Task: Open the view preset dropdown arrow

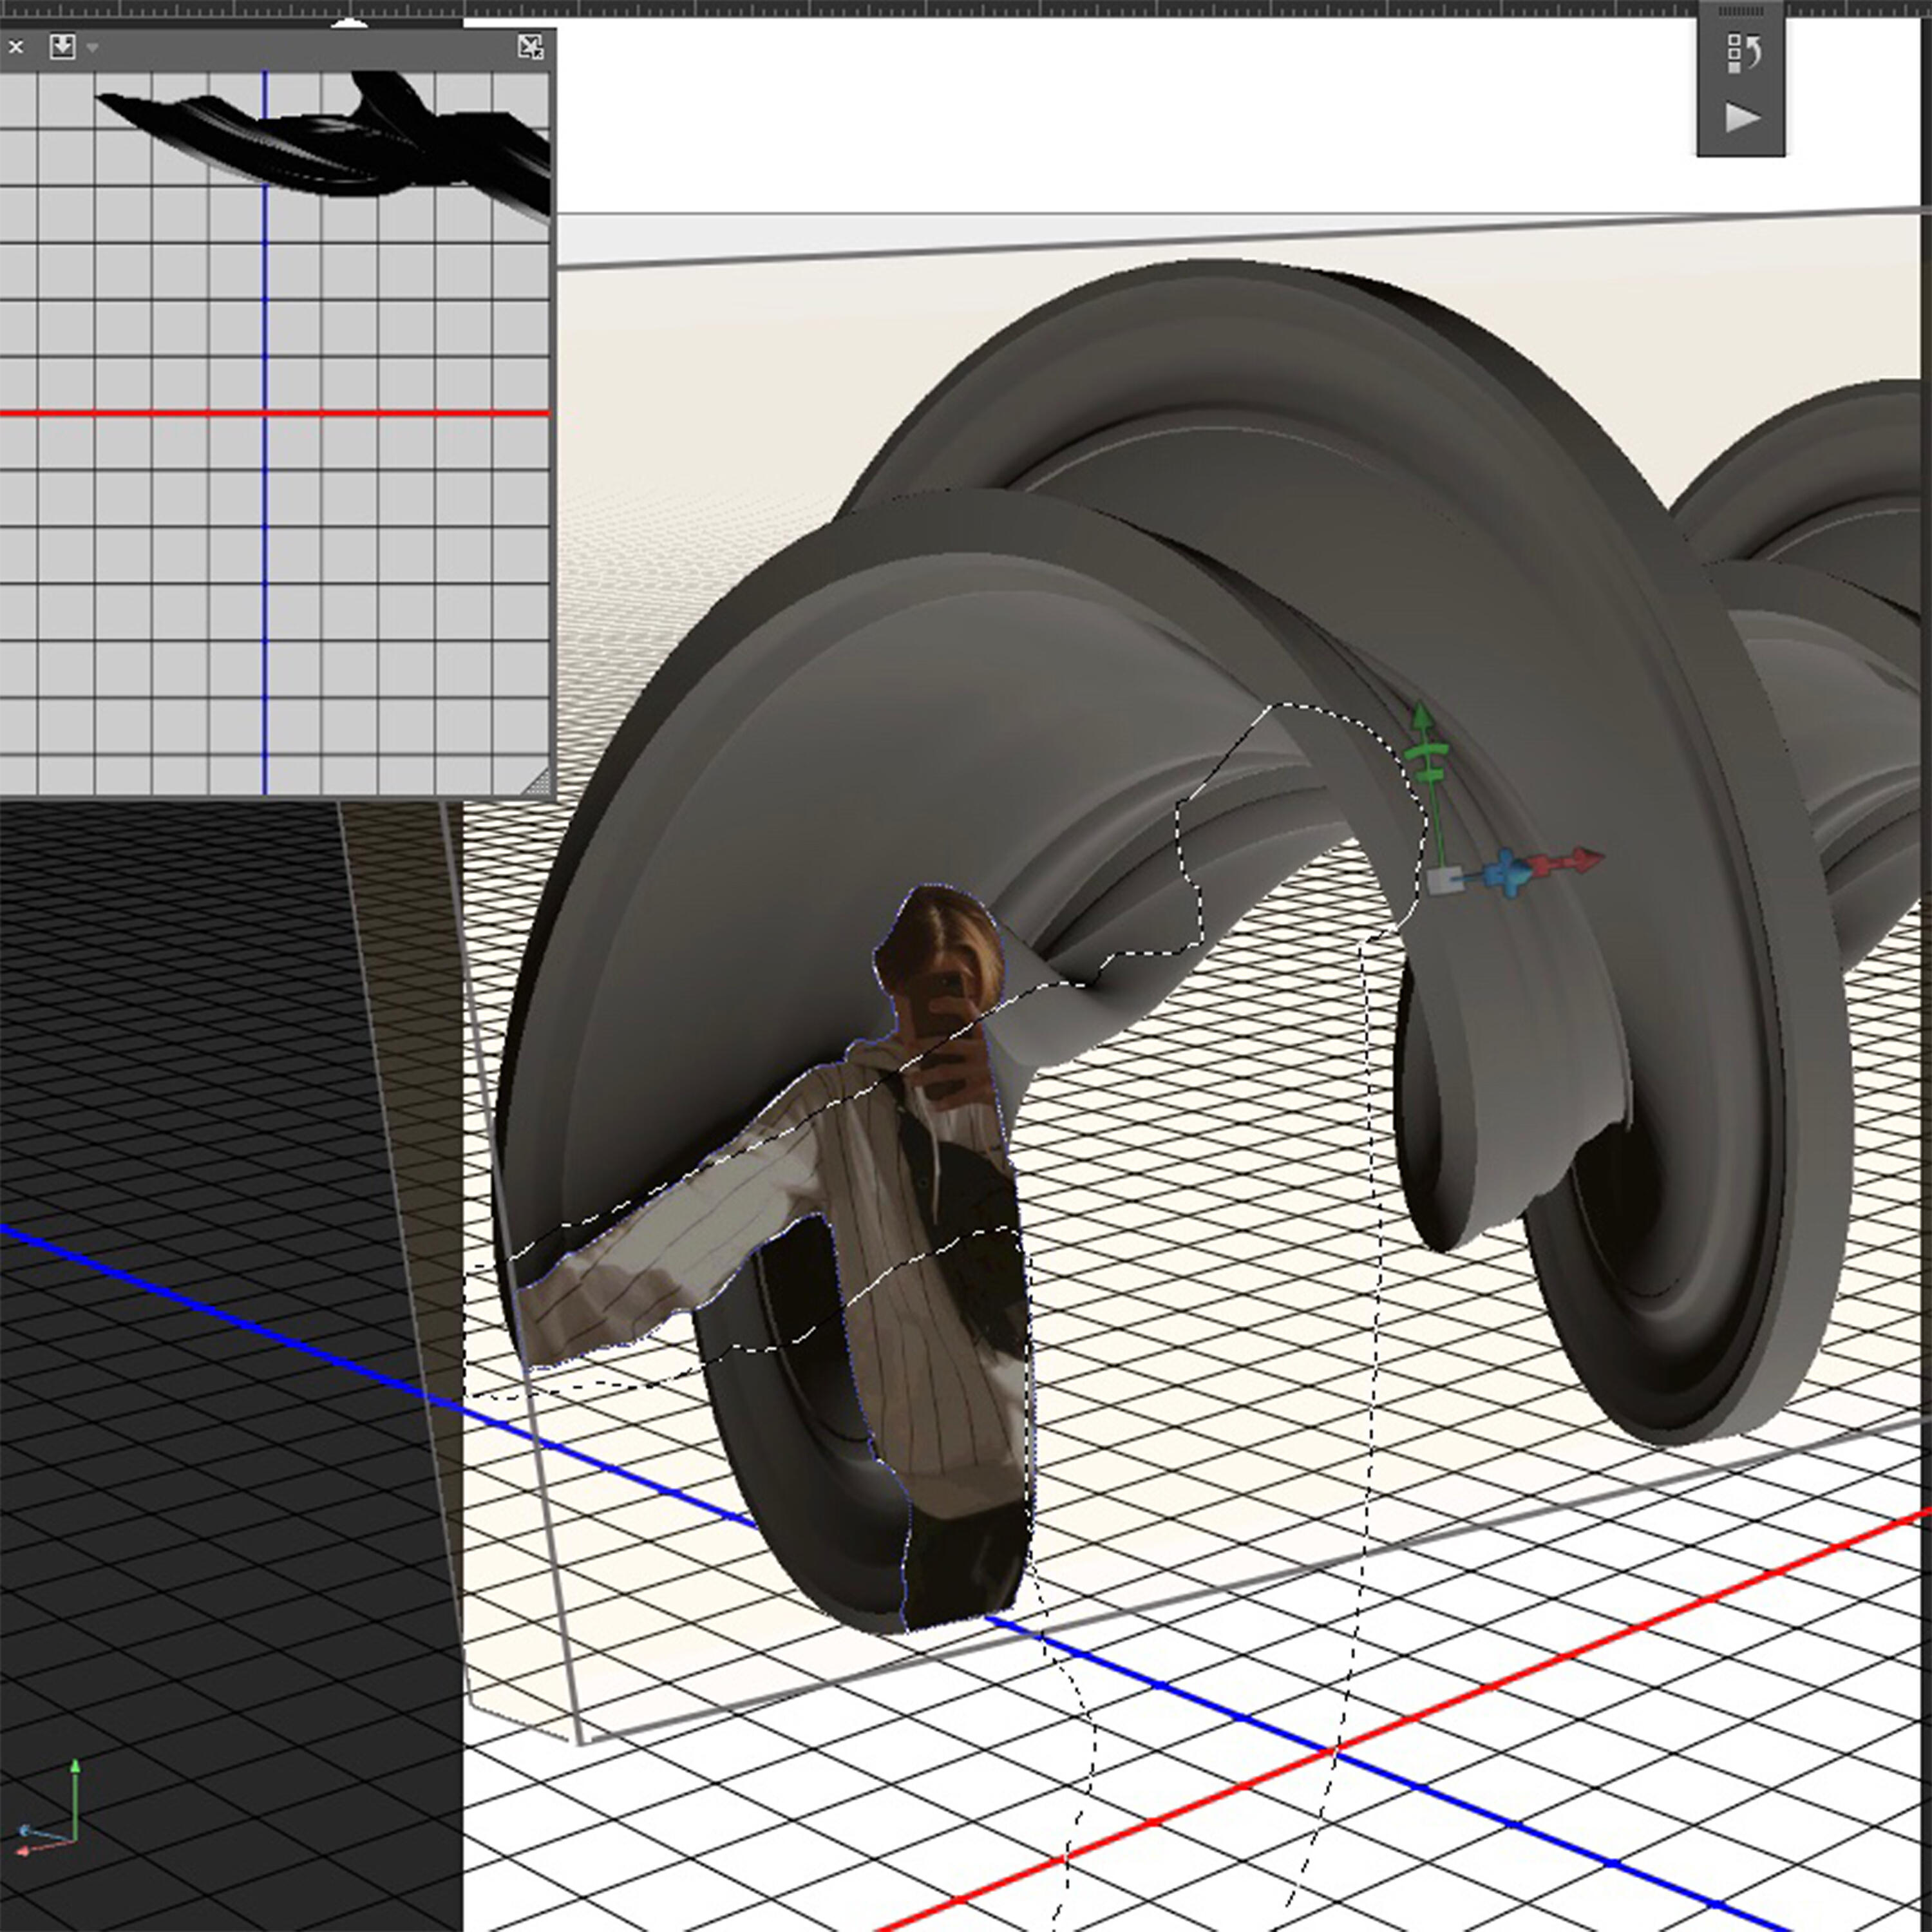Action: tap(93, 48)
